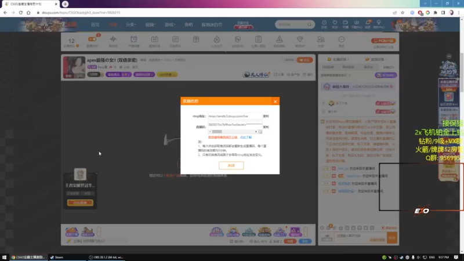Switch to the OBS taskbar item
The image size is (464, 261).
(106, 257)
